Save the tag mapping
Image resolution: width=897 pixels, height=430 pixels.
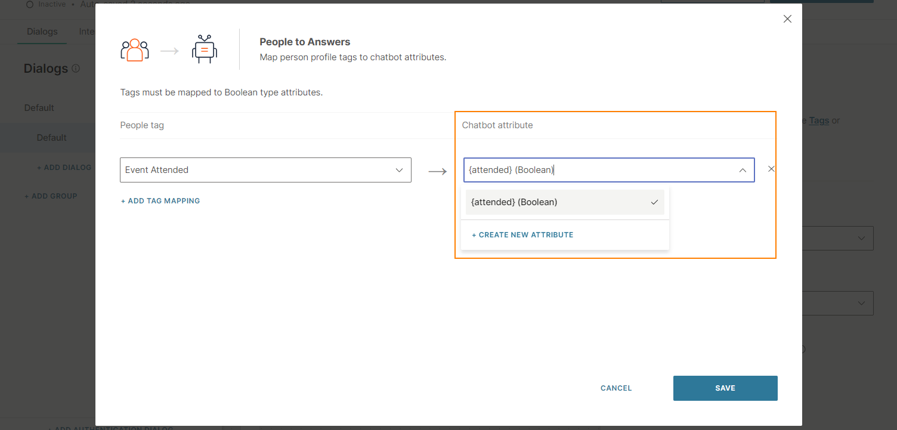[725, 388]
